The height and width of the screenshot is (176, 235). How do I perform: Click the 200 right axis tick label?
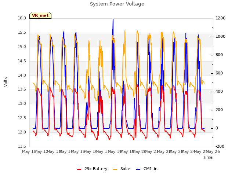click(219, 110)
